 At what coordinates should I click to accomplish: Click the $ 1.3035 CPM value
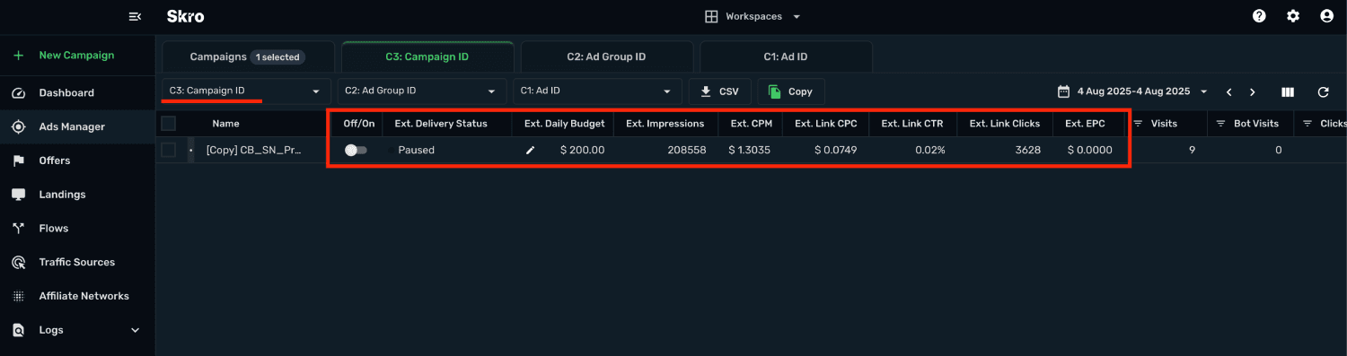(x=751, y=150)
